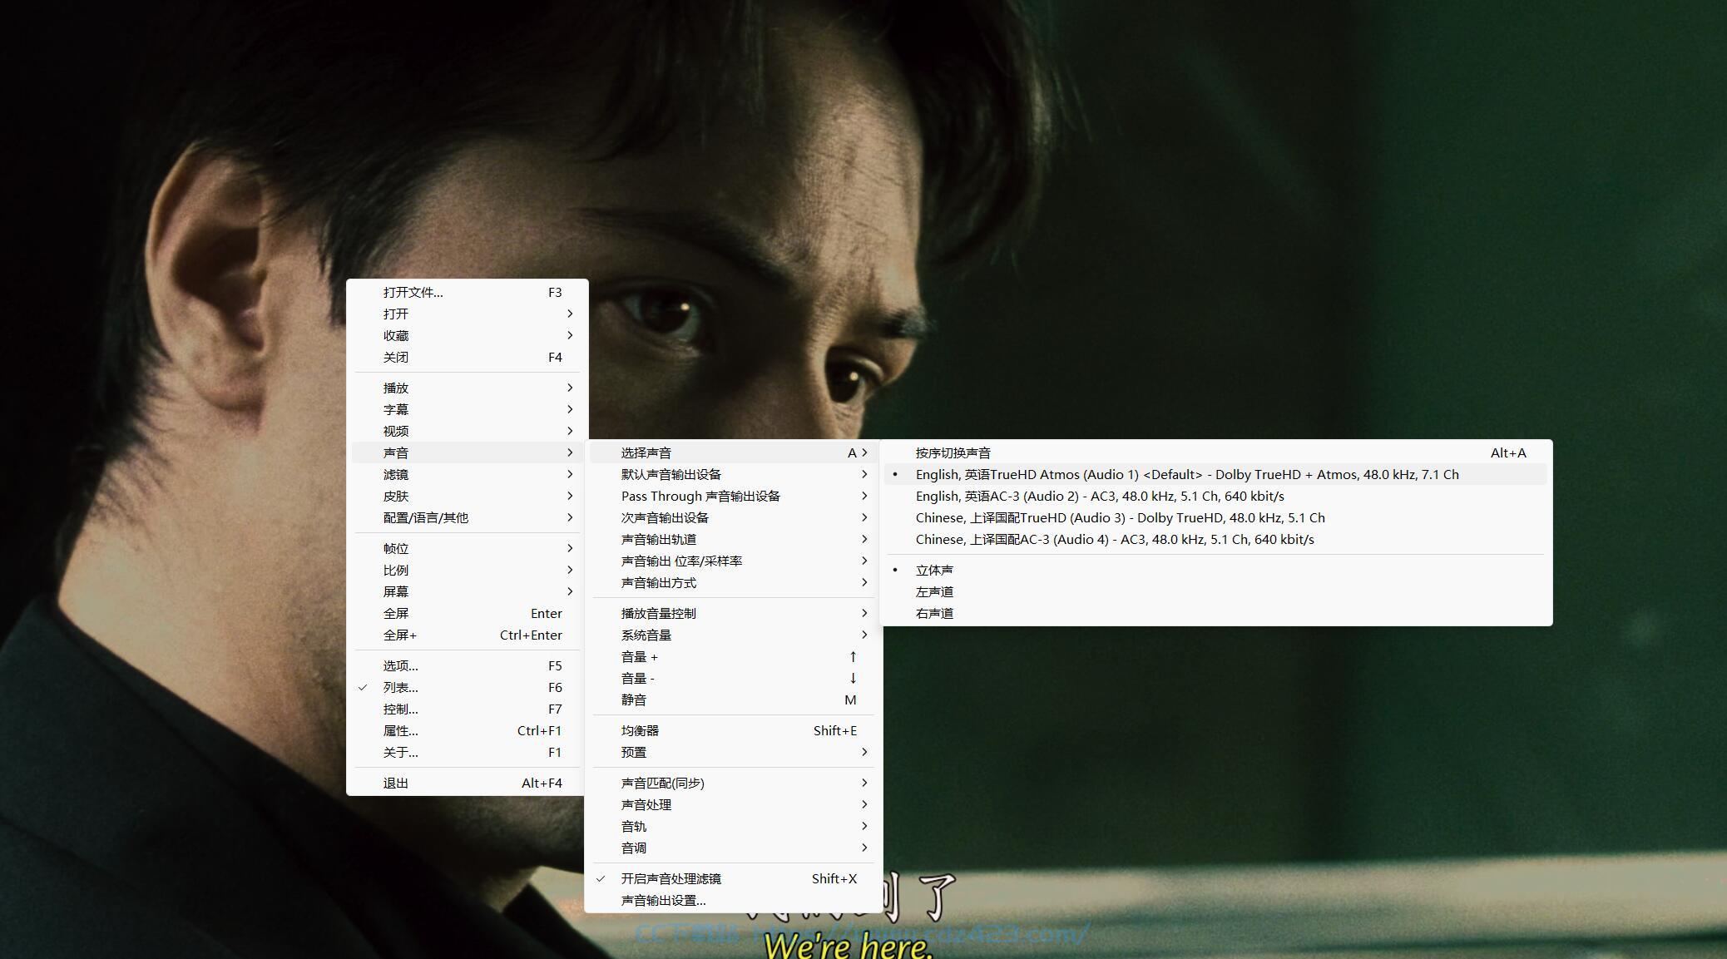Image resolution: width=1727 pixels, height=959 pixels.
Task: Open 声音输出轨道 submenu
Action: coord(734,539)
